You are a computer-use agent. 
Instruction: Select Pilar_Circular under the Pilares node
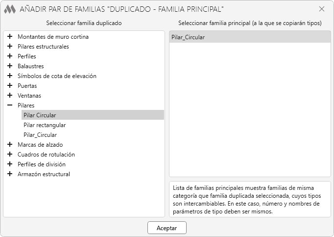[x=40, y=135]
